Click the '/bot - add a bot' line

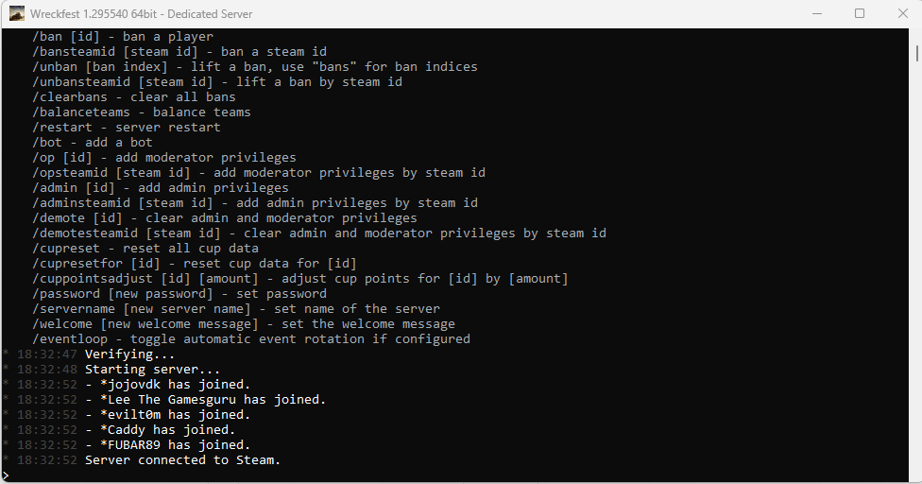pos(93,143)
